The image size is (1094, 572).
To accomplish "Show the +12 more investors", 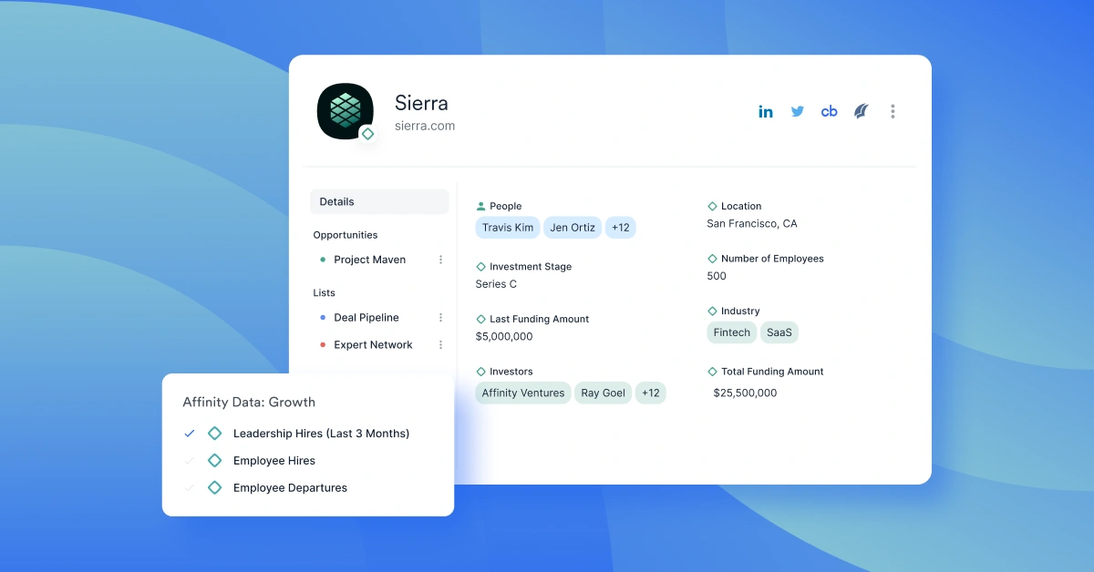I will click(651, 393).
